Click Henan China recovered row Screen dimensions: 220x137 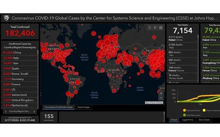click(x=211, y=69)
